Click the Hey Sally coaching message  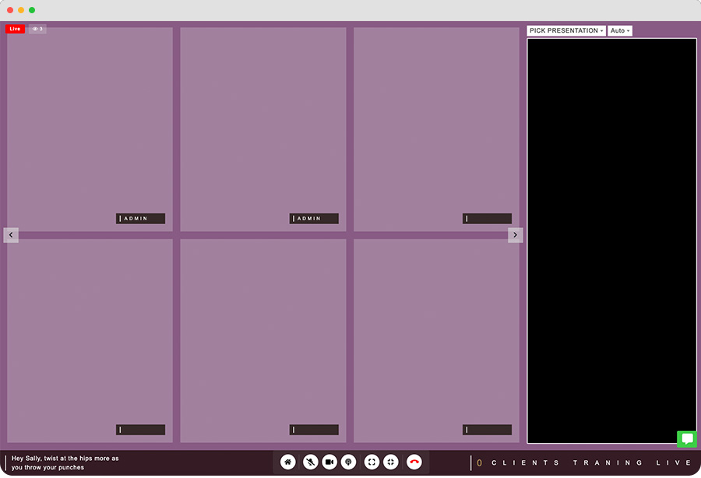click(65, 463)
